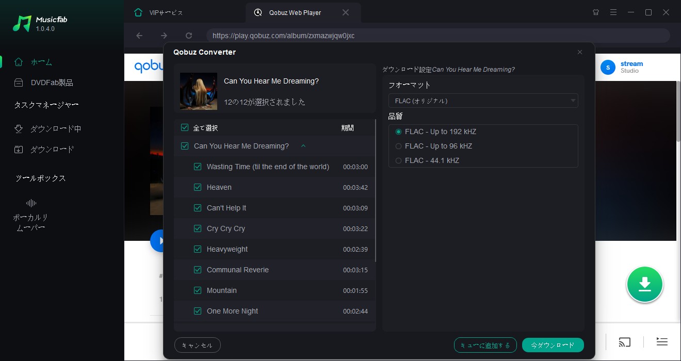Click the skin shirt icon in title bar
681x361 pixels.
pos(596,12)
